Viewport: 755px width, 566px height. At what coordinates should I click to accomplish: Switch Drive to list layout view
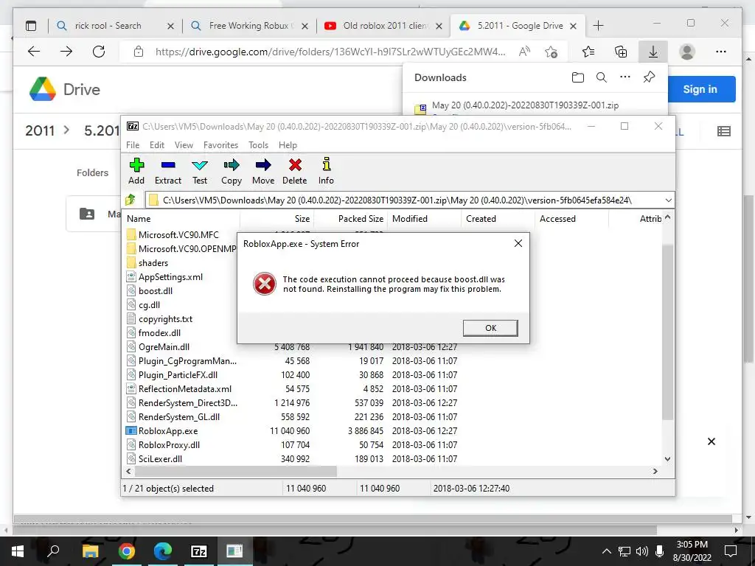click(724, 131)
